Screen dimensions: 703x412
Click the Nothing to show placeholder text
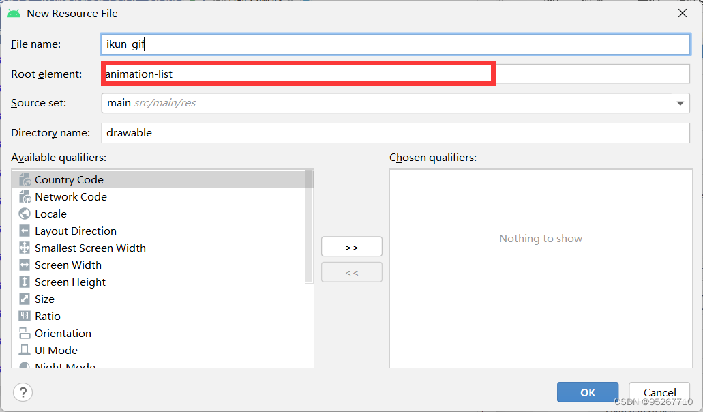pyautogui.click(x=541, y=239)
